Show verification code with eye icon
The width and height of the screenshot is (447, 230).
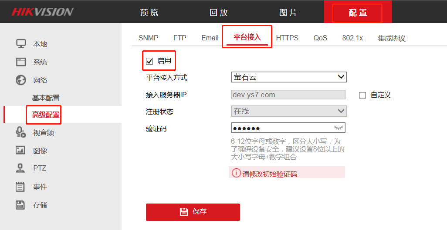point(339,128)
